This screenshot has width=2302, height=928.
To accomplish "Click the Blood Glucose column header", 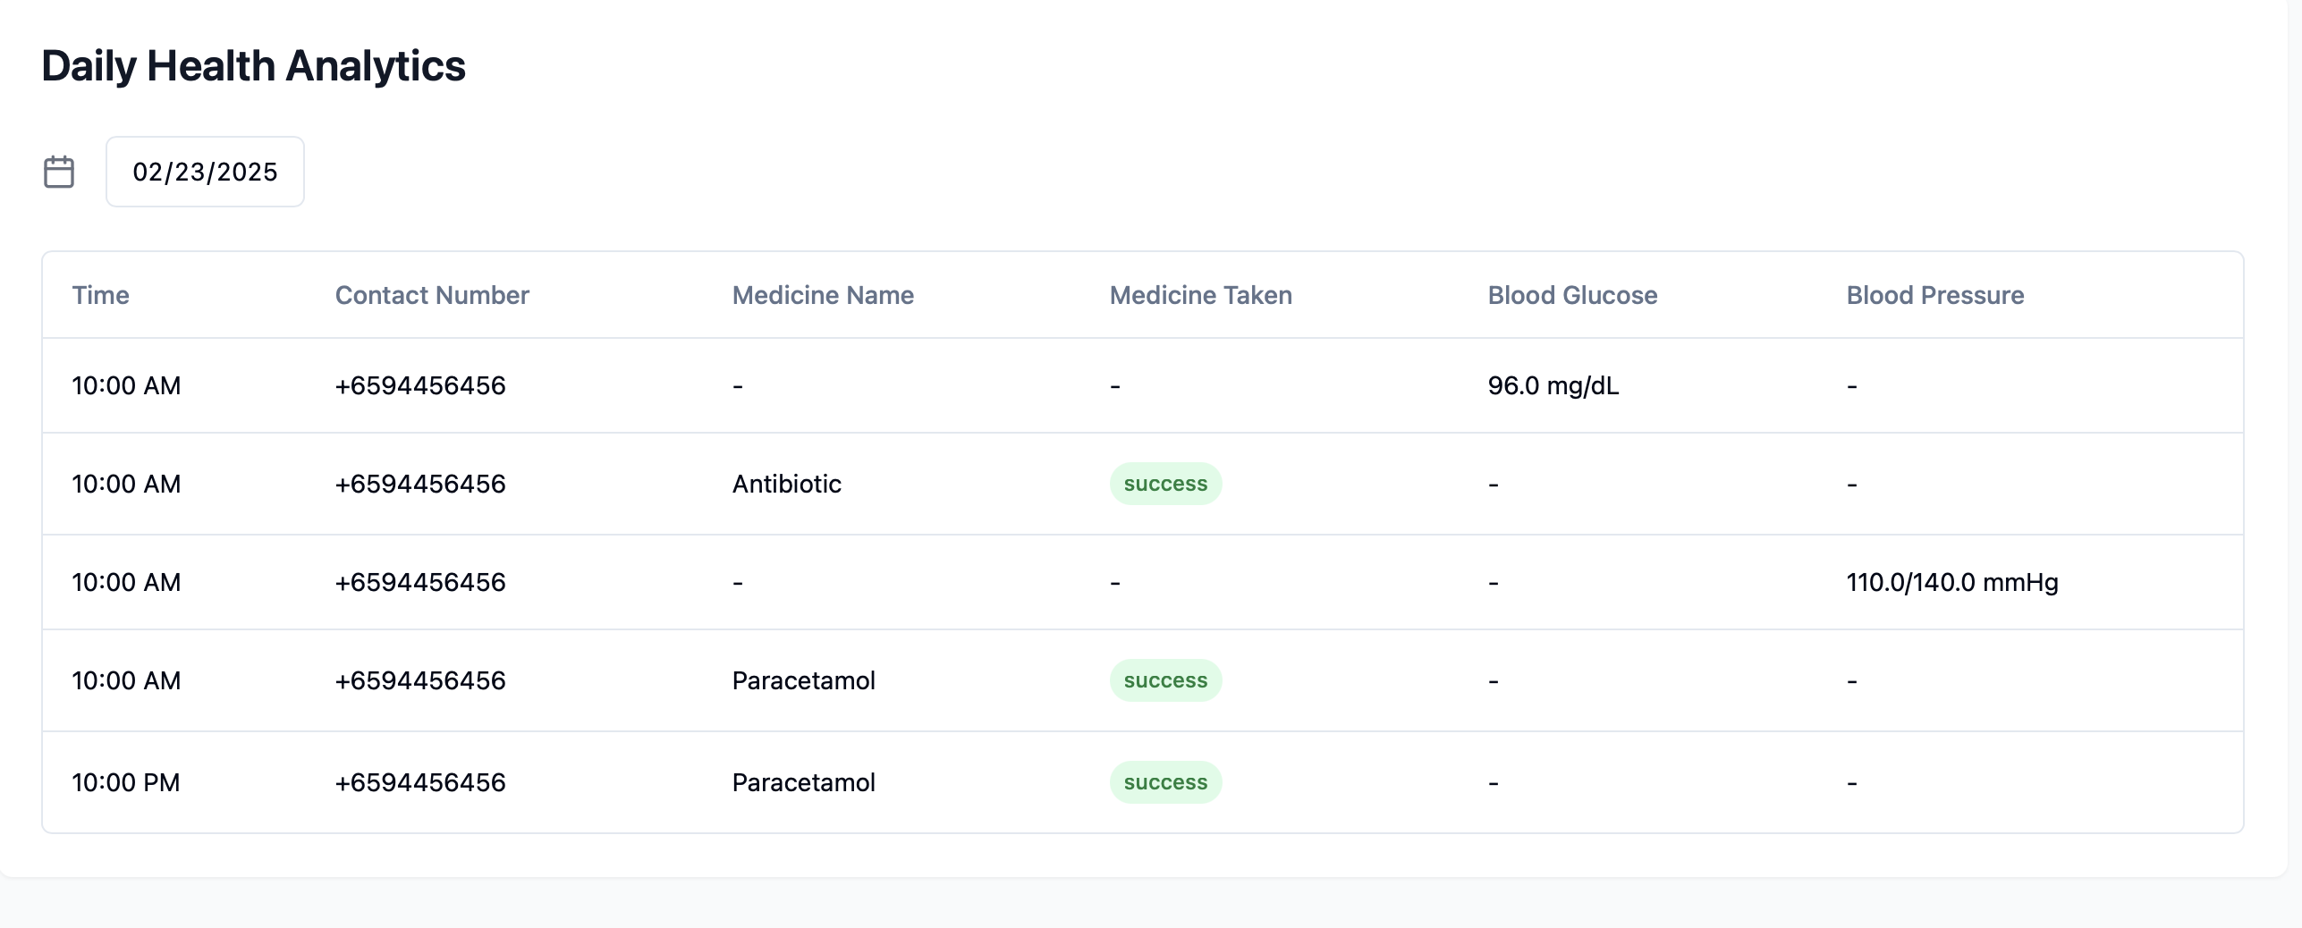I will point(1571,295).
